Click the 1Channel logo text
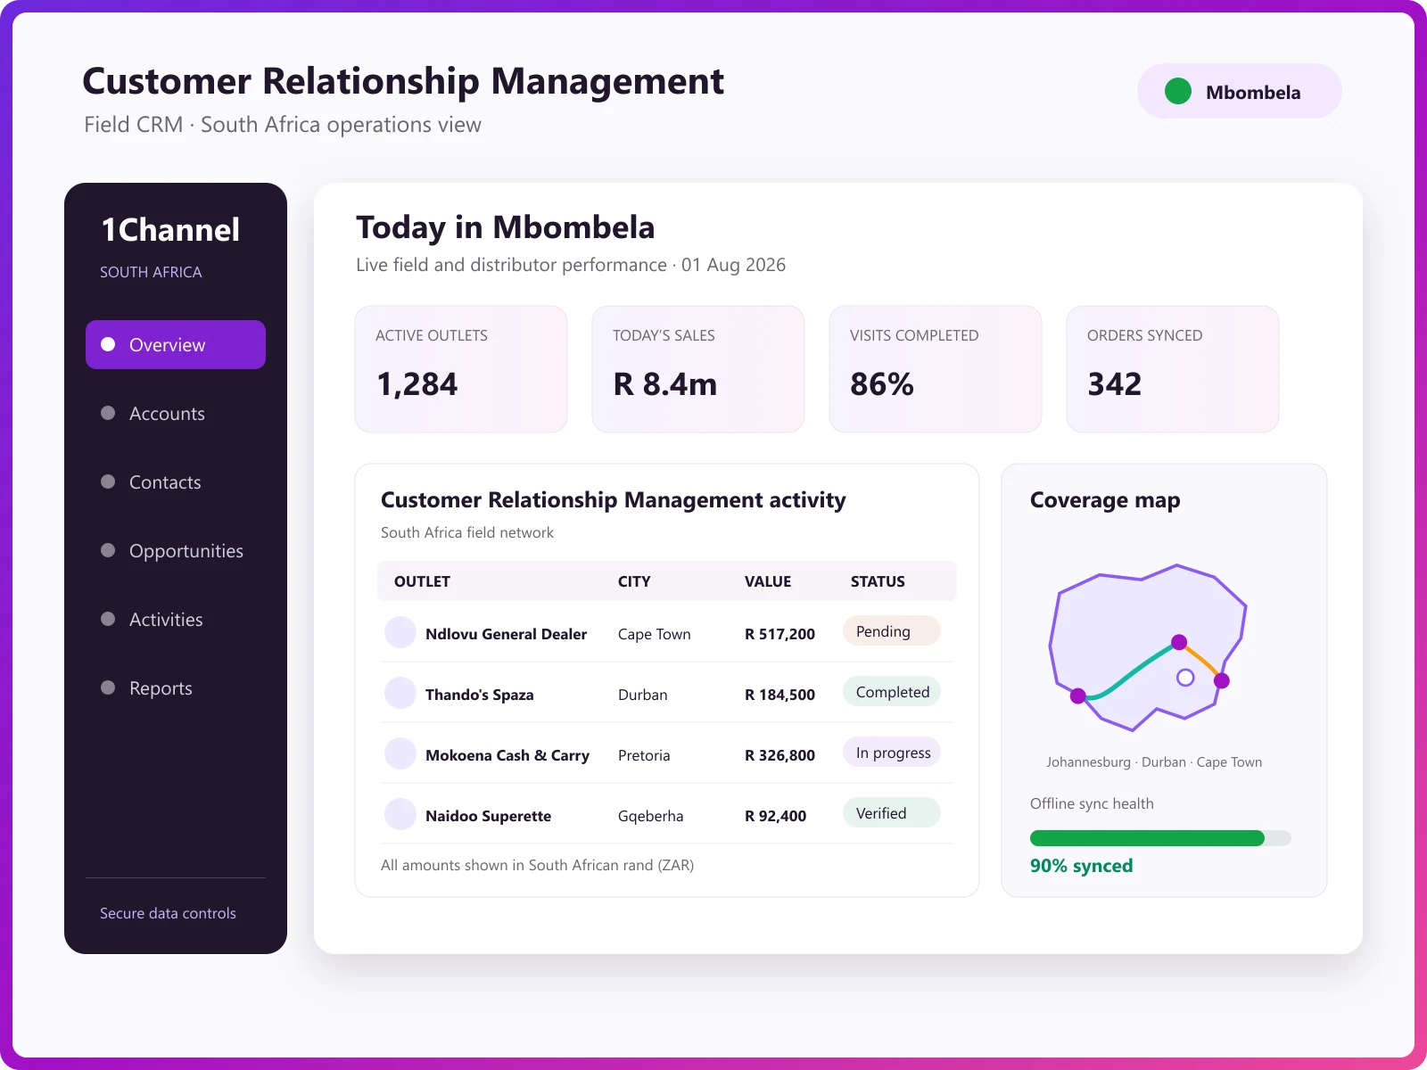This screenshot has height=1070, width=1427. point(170,229)
